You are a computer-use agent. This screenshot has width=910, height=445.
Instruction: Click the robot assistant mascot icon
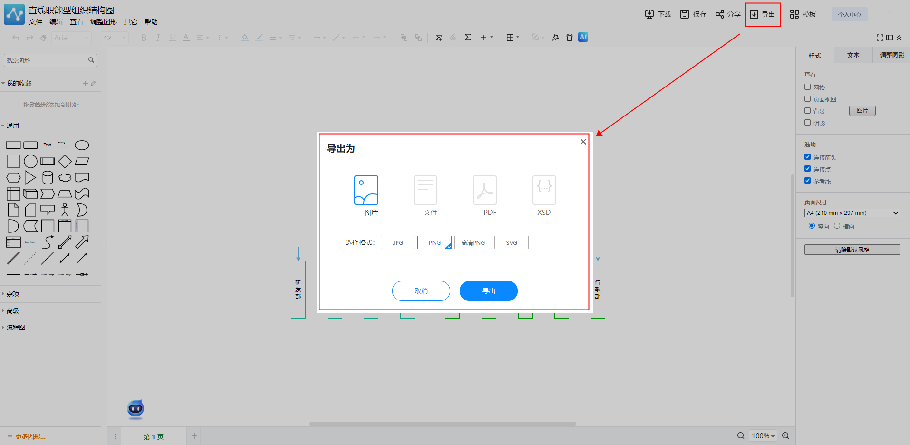click(x=136, y=409)
